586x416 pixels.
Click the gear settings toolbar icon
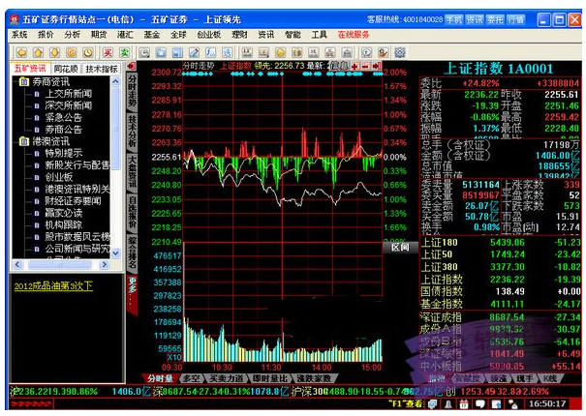coord(399,52)
